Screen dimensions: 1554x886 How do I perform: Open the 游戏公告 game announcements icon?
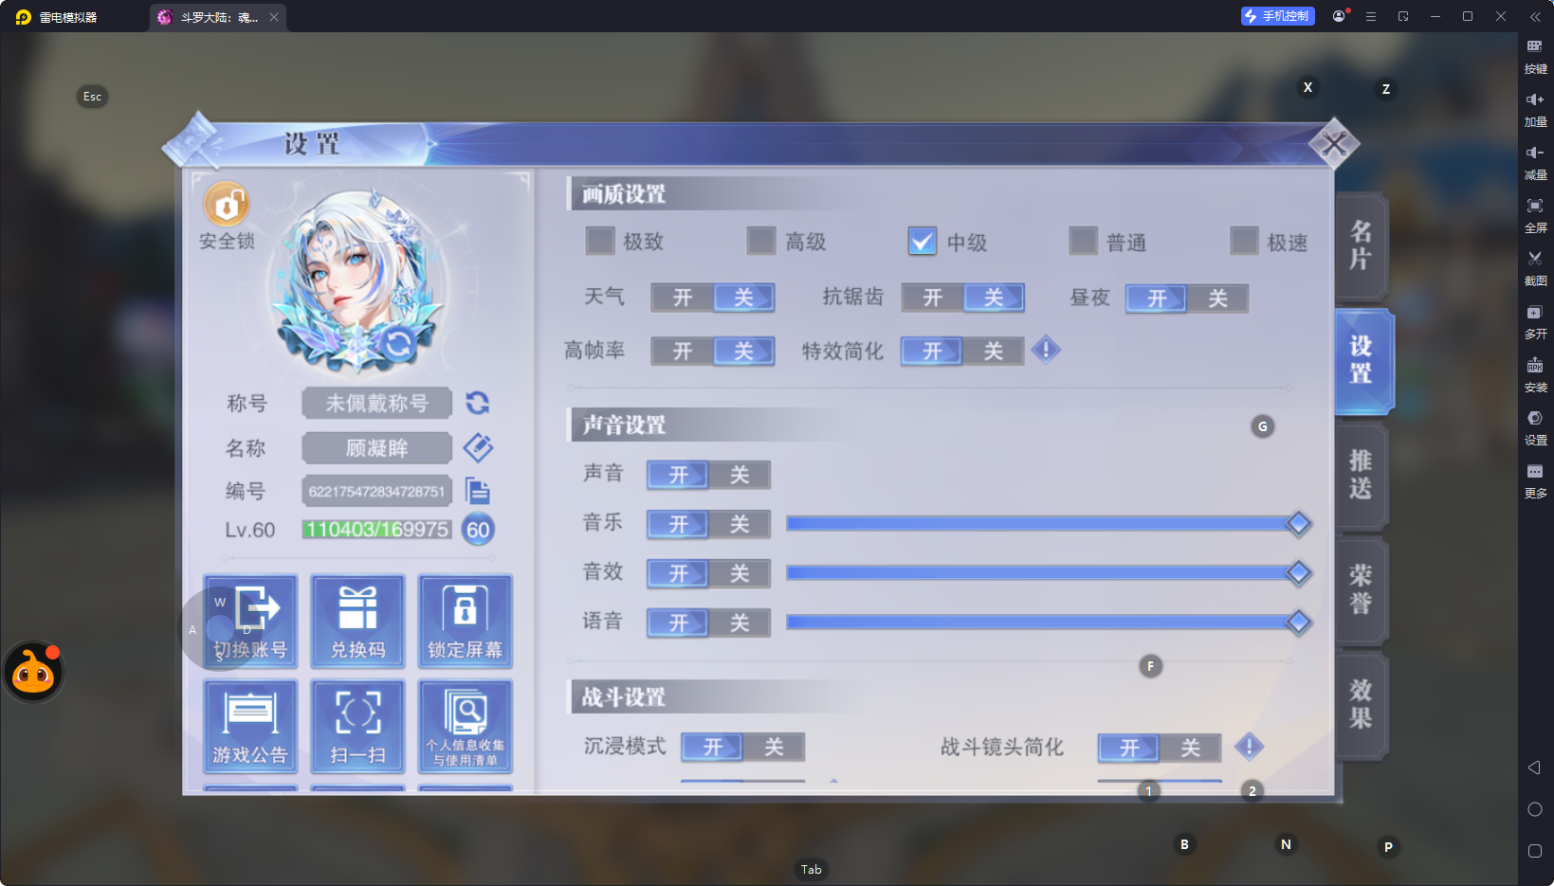(249, 726)
